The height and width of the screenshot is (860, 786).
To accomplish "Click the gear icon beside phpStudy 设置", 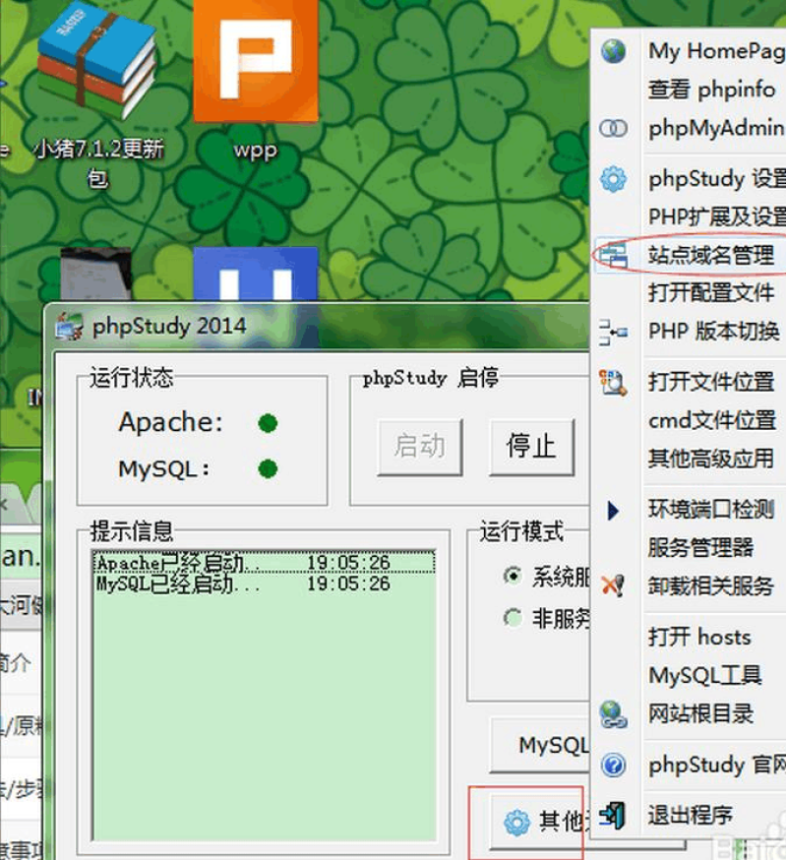I will [x=613, y=179].
